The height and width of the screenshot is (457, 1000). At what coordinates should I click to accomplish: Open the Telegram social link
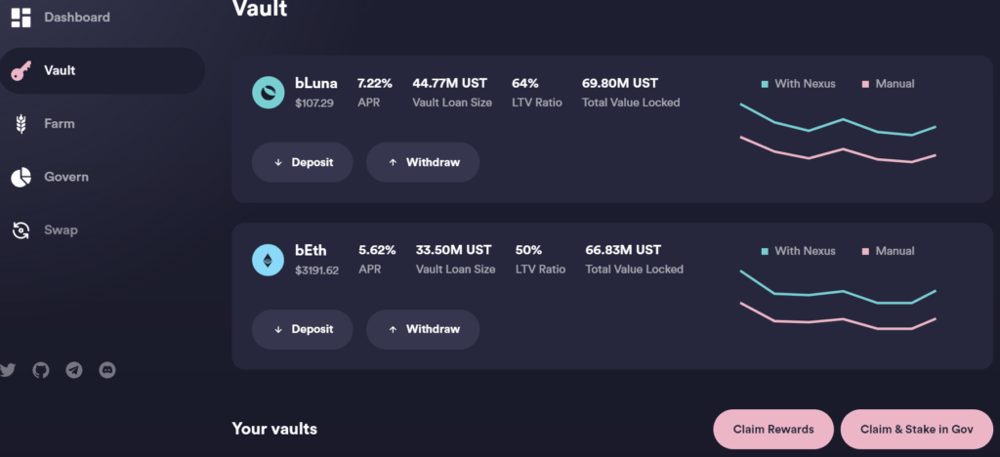pos(74,370)
